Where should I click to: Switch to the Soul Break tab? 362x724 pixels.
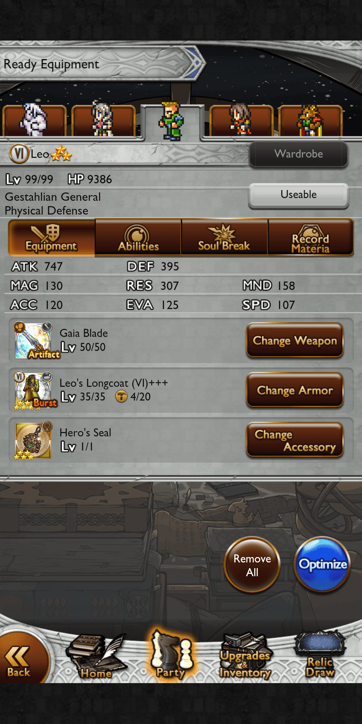point(224,238)
